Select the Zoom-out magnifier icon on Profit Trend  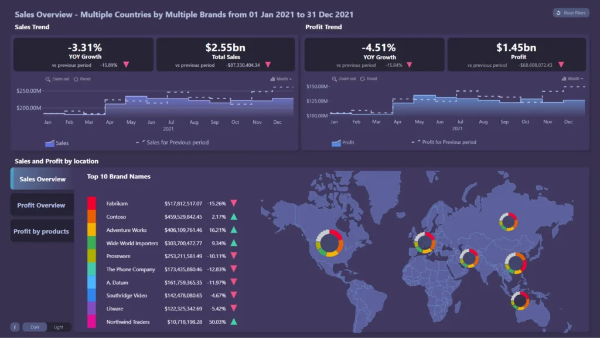tap(335, 79)
